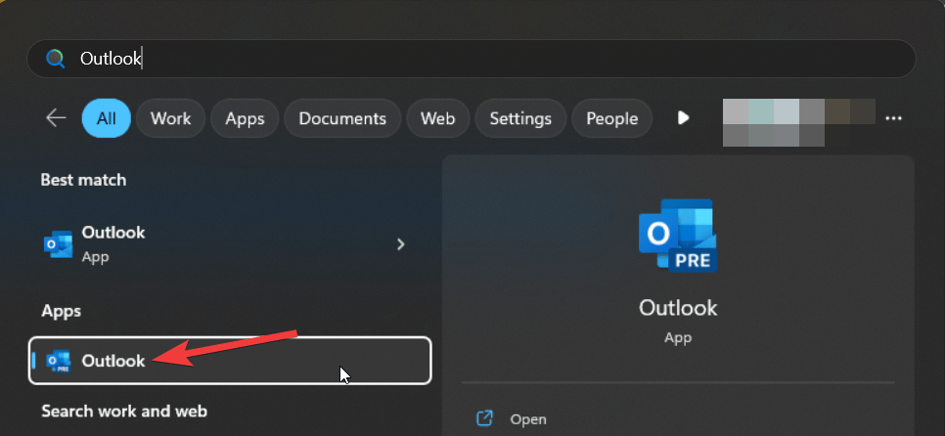The image size is (945, 436).
Task: Expand the Best match Outlook chevron
Action: (x=401, y=243)
